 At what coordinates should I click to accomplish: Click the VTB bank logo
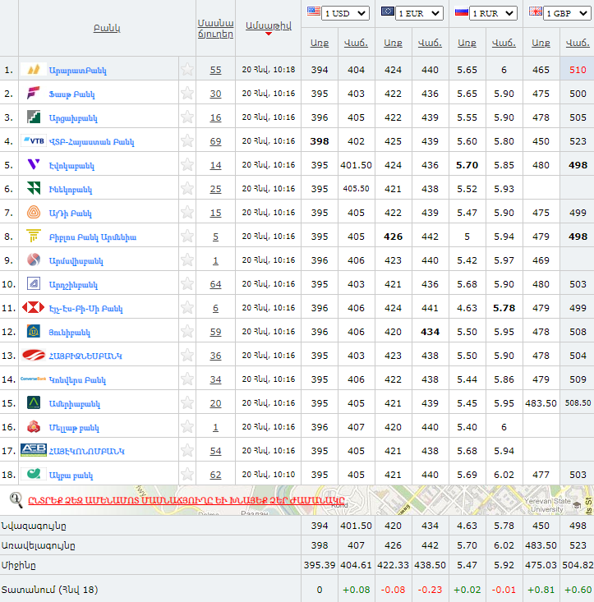(34, 141)
